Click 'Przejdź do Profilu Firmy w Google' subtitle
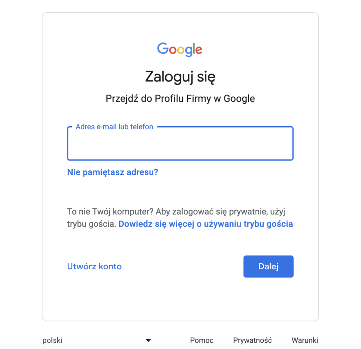This screenshot has height=349, width=361. (x=180, y=98)
